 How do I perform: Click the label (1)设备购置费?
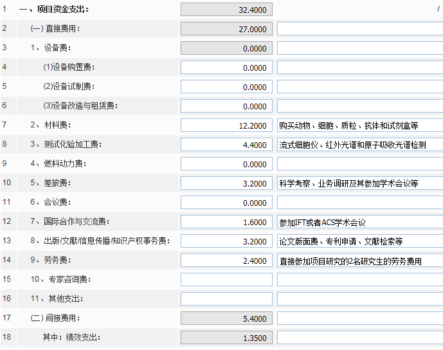point(69,67)
